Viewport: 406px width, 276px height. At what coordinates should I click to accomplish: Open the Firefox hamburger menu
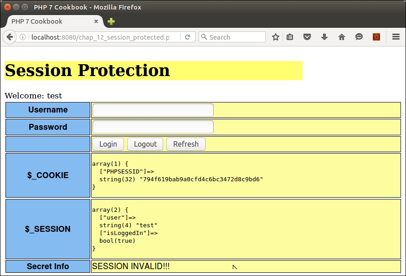396,37
